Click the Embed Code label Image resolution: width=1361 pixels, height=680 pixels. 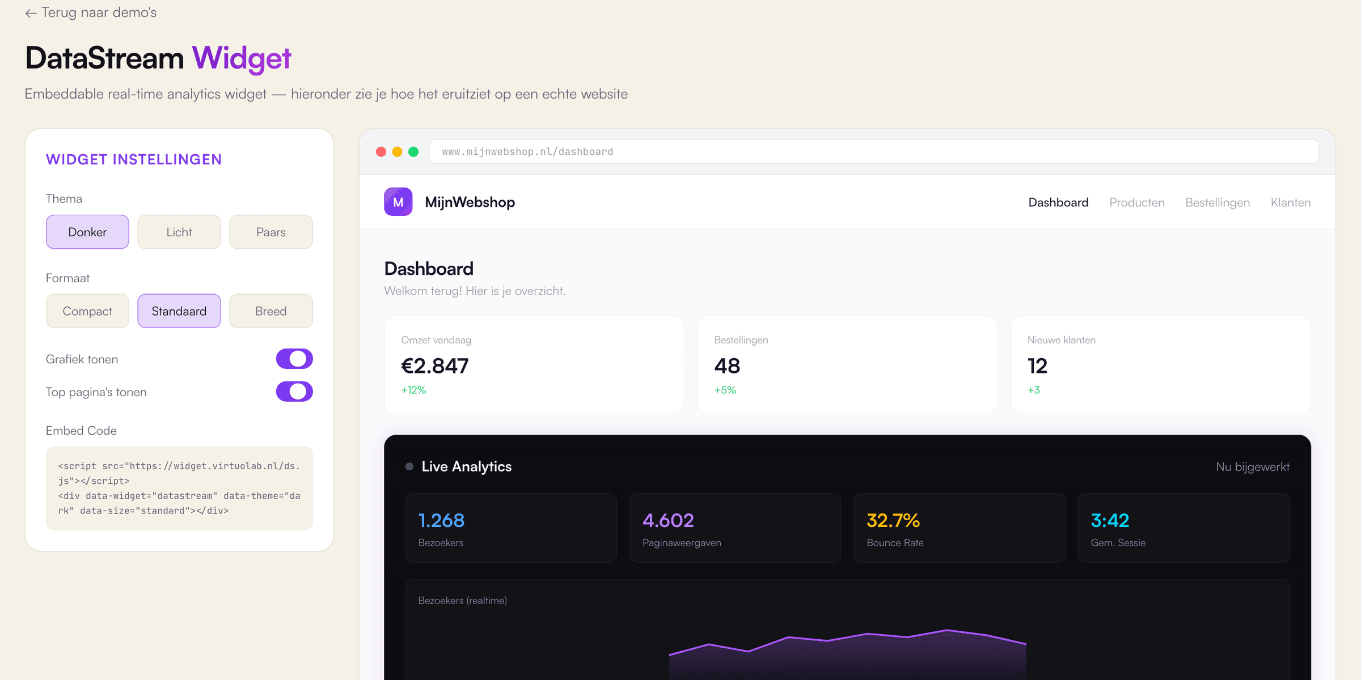click(x=81, y=431)
